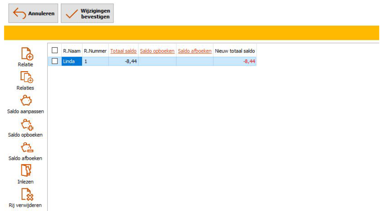This screenshot has height=211, width=385.
Task: Click the R.Nummer column header
Action: [95, 51]
